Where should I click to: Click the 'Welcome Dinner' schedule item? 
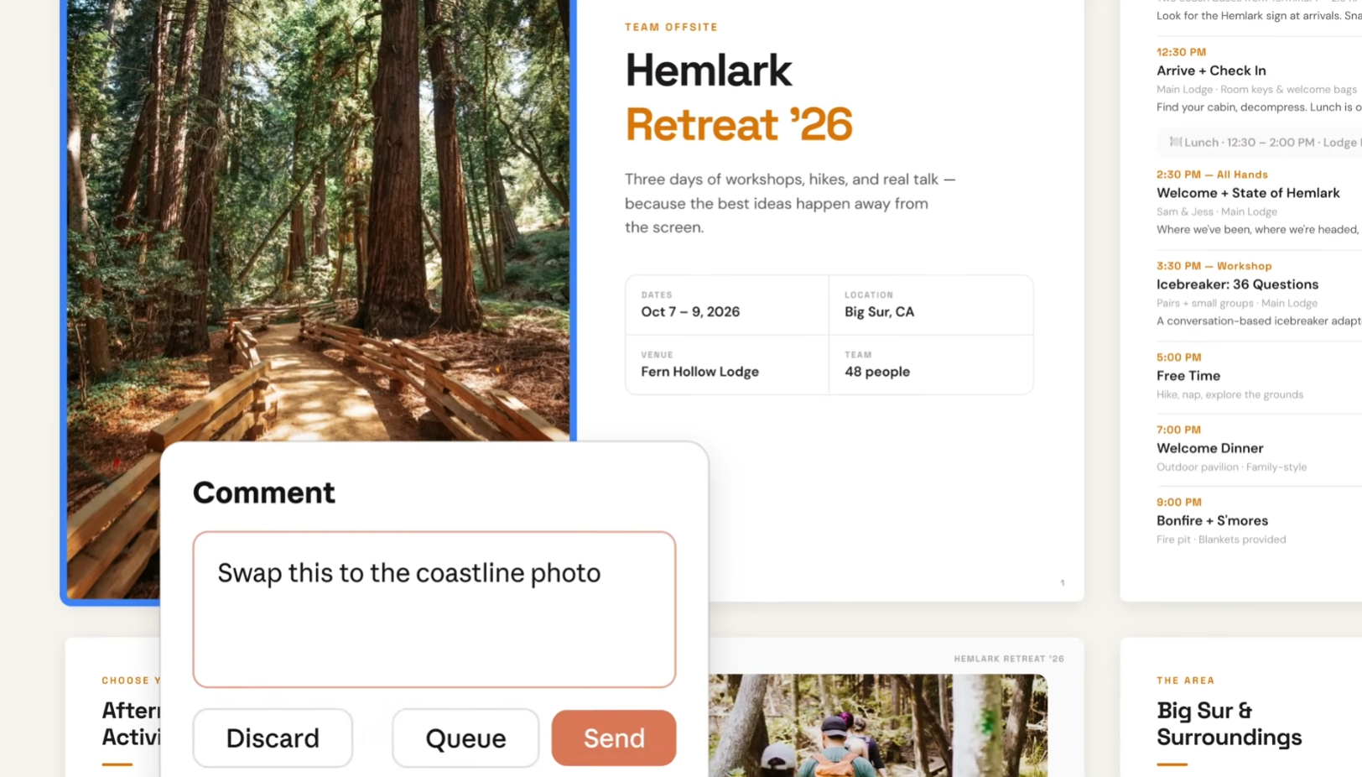1209,448
